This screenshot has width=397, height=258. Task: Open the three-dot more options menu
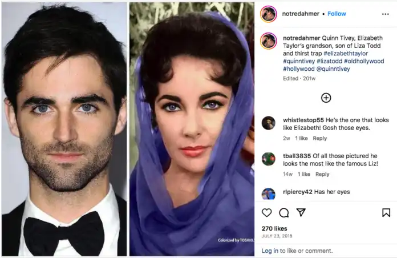point(386,14)
